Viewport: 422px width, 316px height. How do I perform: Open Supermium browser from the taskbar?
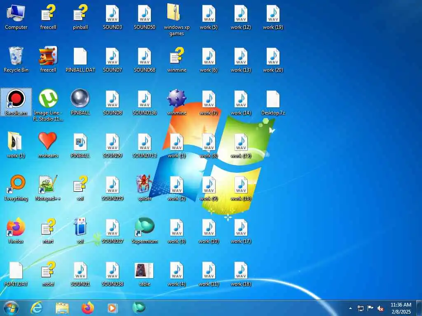tap(138, 307)
